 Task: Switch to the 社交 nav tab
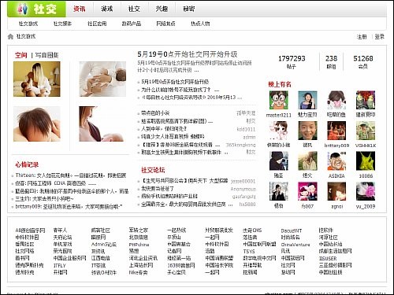(134, 9)
